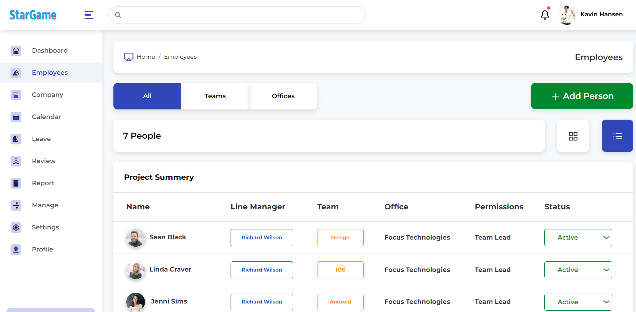The width and height of the screenshot is (636, 312).
Task: Select the Offices tab
Action: (x=283, y=96)
